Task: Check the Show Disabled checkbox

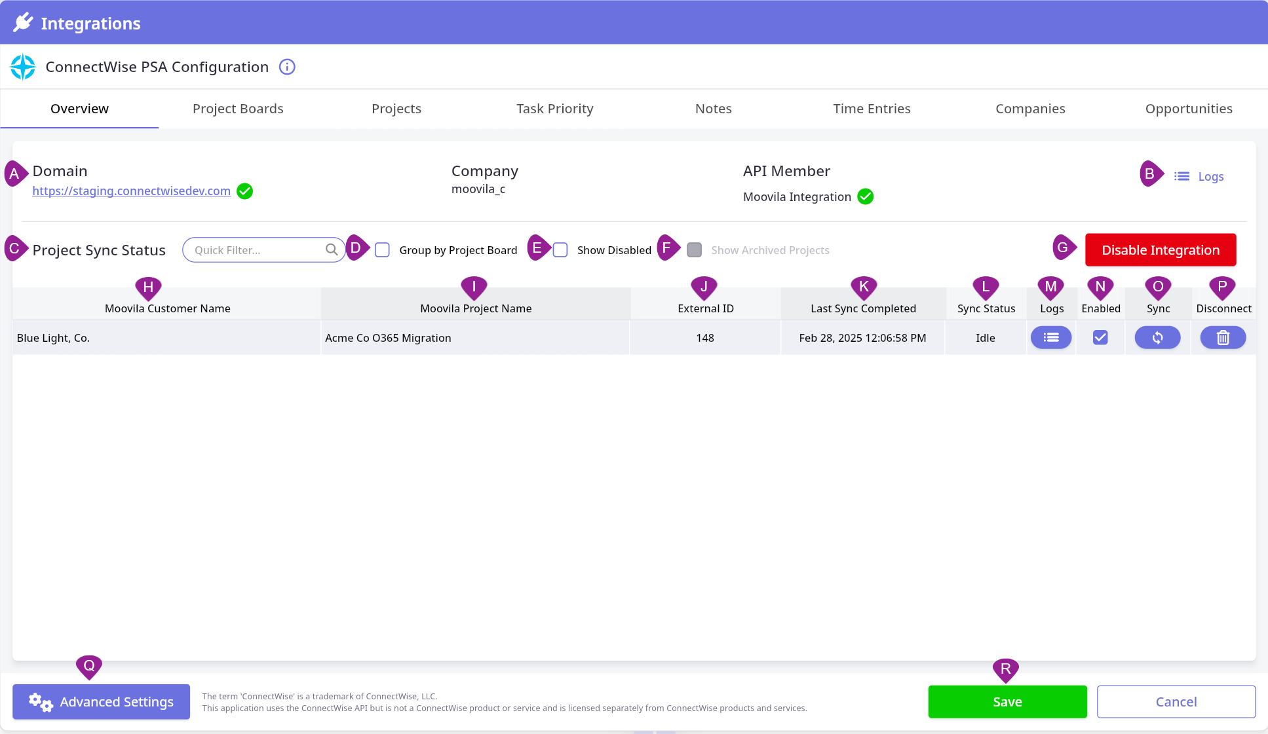Action: [x=560, y=250]
